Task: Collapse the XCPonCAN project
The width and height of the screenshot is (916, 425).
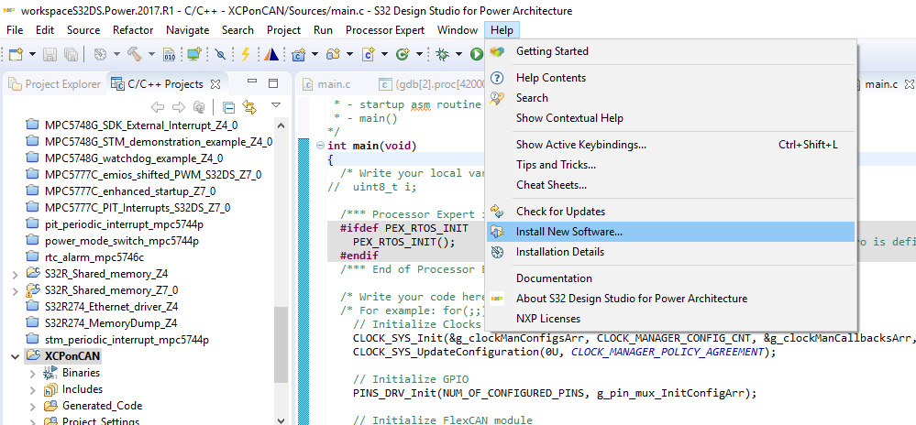Action: point(15,356)
